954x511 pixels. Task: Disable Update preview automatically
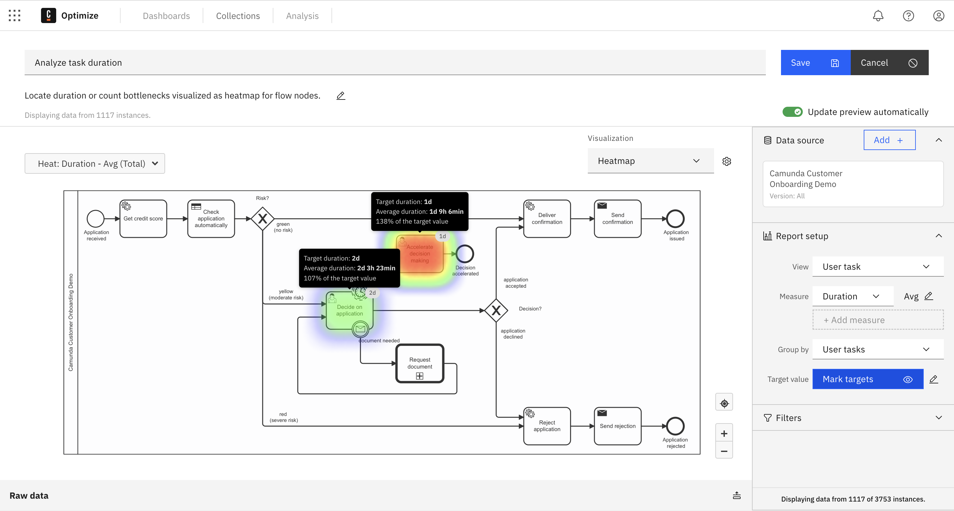coord(793,111)
